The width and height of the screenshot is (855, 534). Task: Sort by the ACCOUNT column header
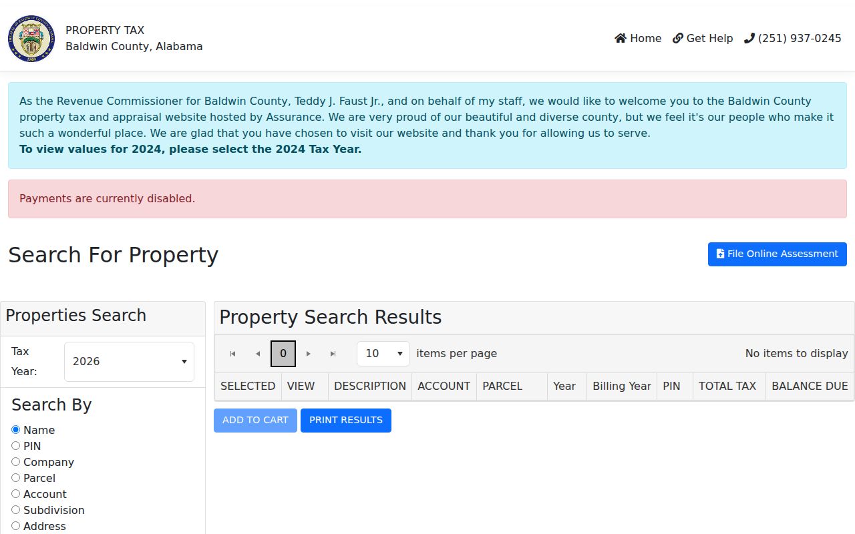tap(444, 386)
